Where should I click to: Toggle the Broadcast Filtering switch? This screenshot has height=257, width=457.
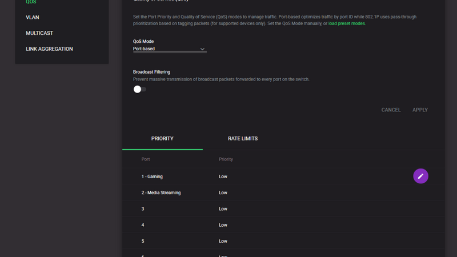139,89
